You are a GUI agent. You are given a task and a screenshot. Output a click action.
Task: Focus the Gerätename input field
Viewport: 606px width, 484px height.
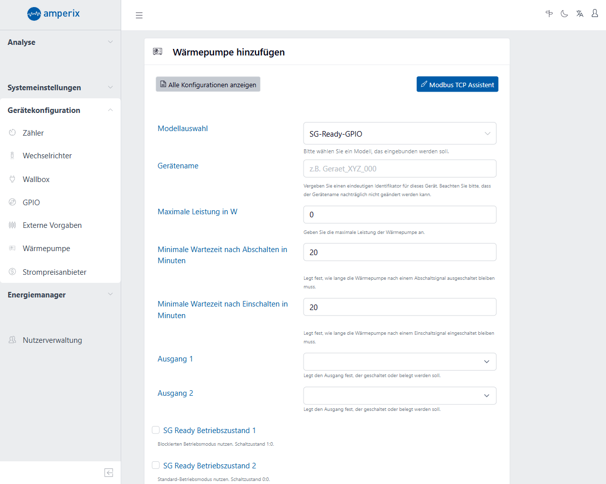pyautogui.click(x=399, y=169)
